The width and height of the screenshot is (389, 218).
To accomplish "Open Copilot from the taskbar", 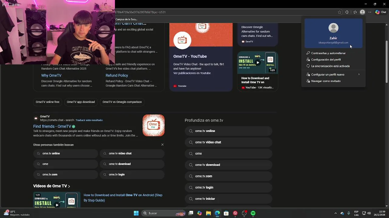I will click(x=199, y=213).
